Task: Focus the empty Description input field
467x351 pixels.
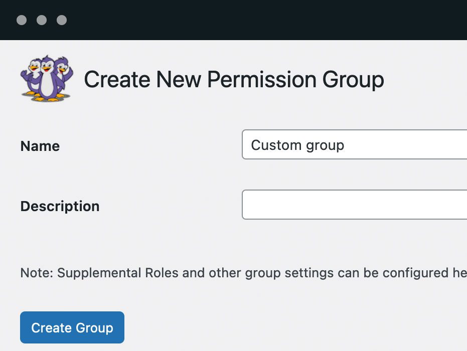Action: 354,205
